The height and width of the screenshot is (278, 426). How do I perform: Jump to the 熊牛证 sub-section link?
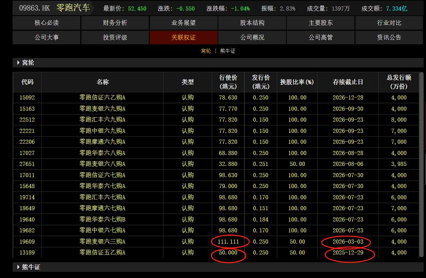coord(228,51)
